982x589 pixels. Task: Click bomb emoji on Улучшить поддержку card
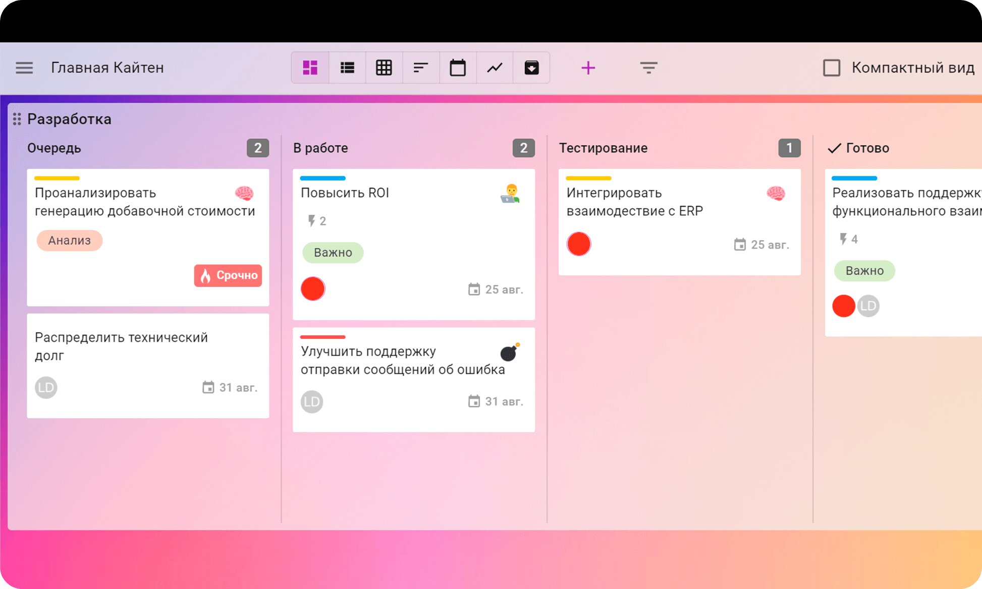pyautogui.click(x=510, y=352)
